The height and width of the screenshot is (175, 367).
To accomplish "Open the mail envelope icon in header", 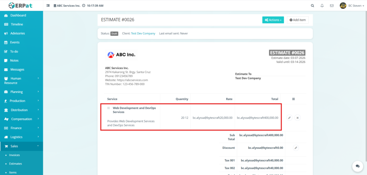I will (332, 6).
